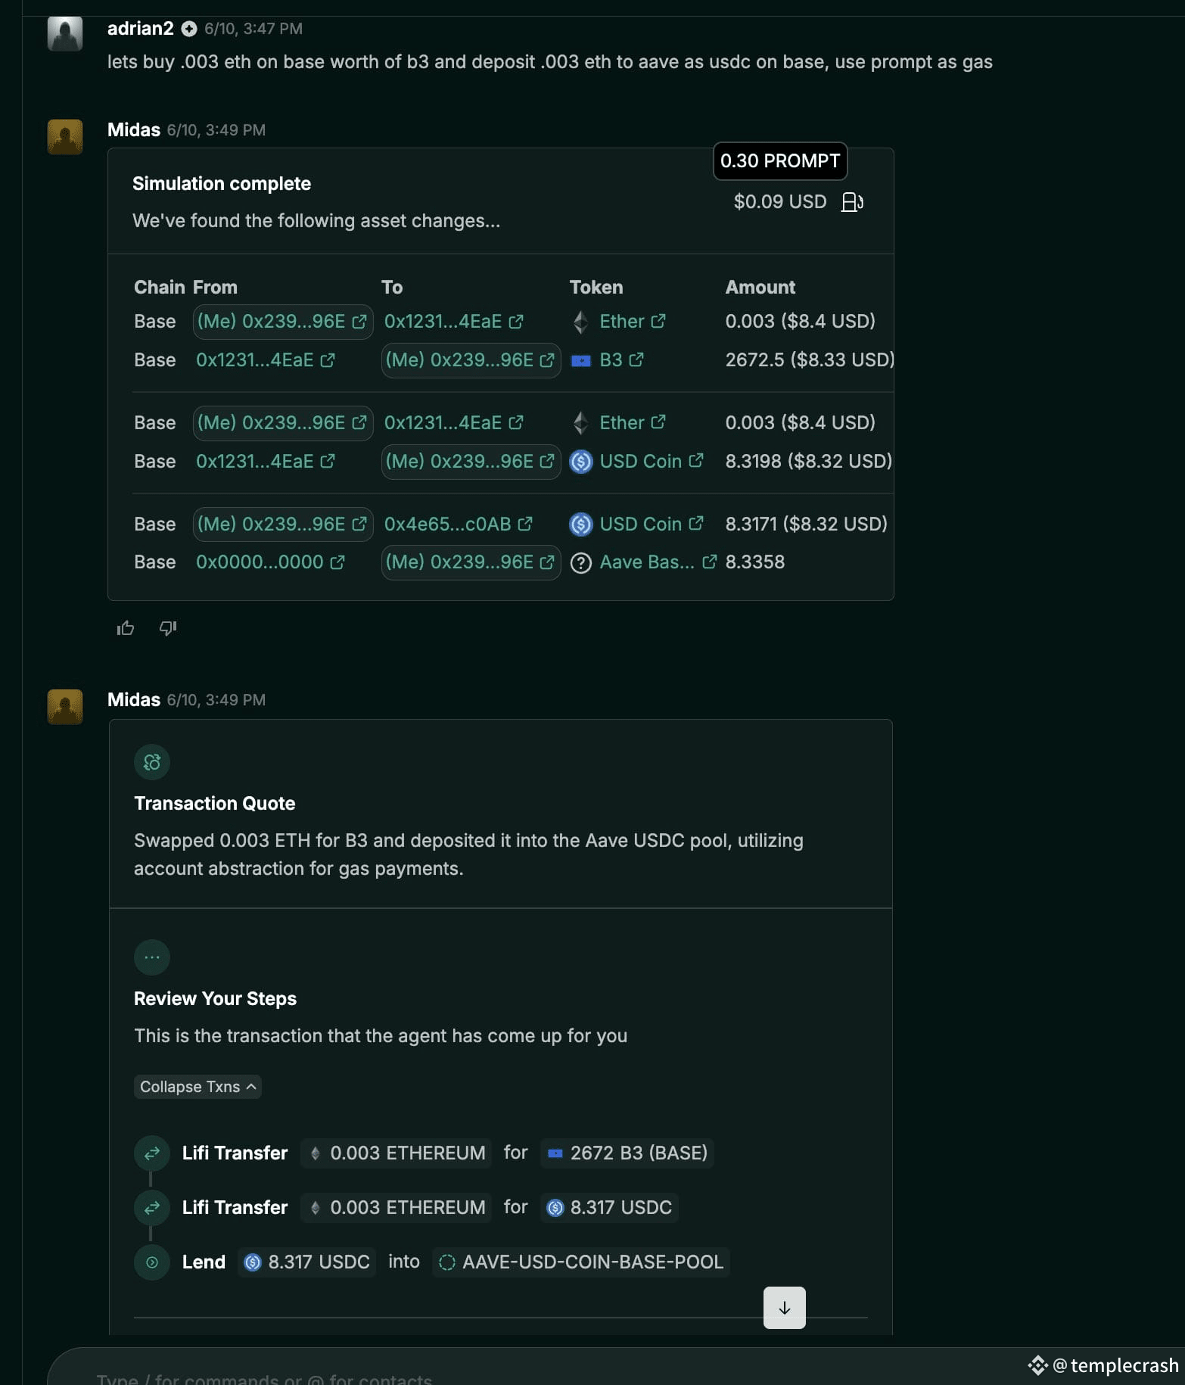This screenshot has height=1385, width=1185.
Task: Collapse the Txns list
Action: (x=197, y=1087)
